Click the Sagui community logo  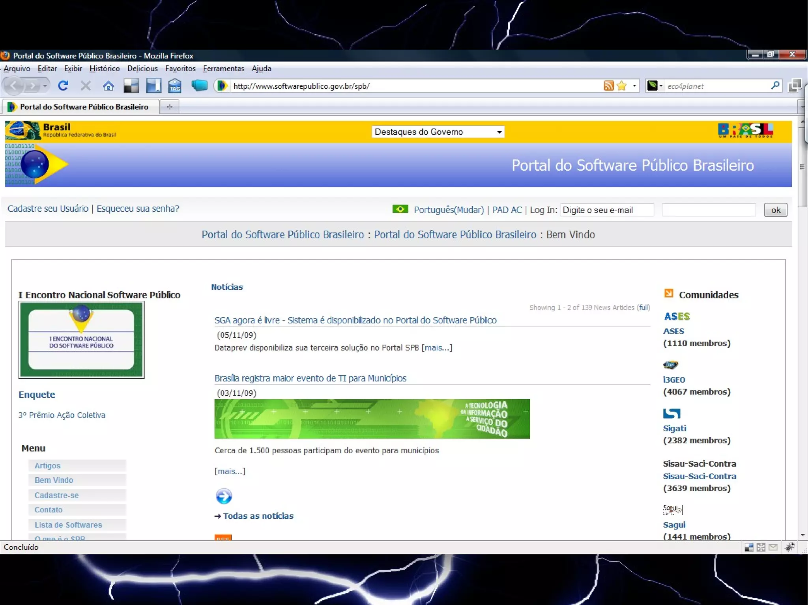673,510
